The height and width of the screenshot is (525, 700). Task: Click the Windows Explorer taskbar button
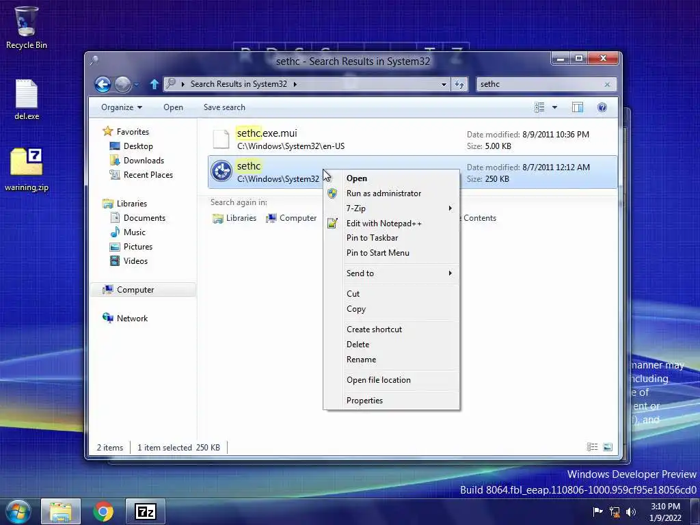(x=61, y=511)
